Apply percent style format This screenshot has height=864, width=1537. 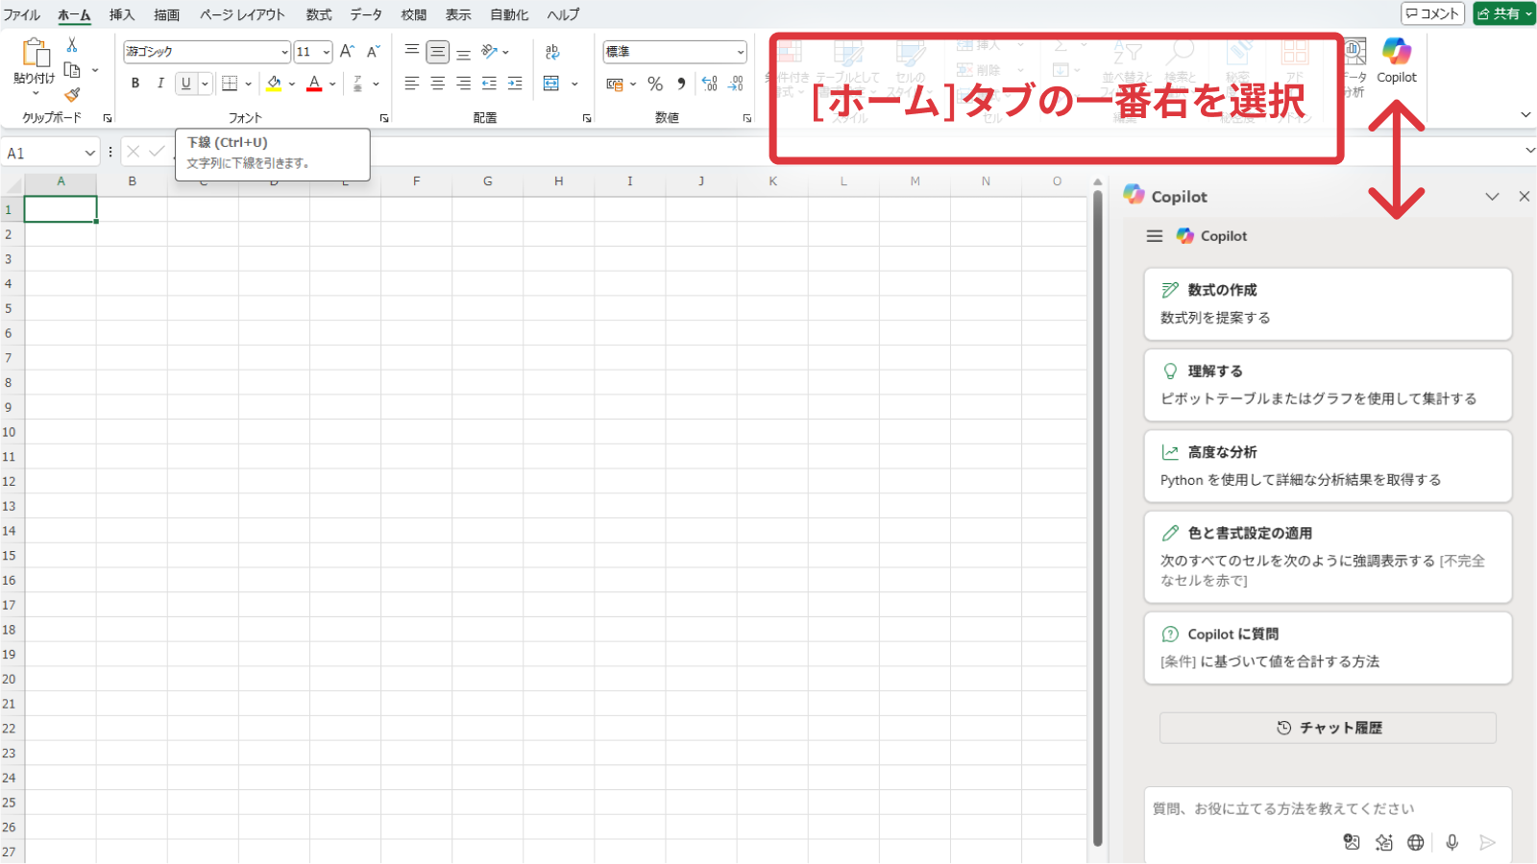pos(655,84)
